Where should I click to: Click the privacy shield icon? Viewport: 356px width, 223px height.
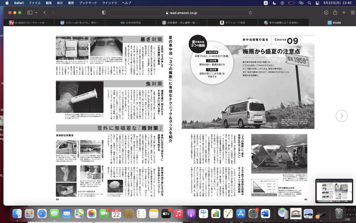click(104, 13)
